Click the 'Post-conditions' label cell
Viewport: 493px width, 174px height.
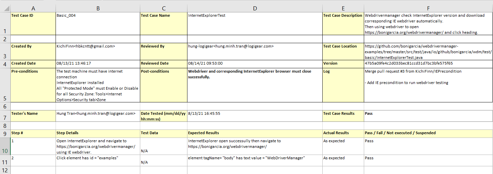pos(163,85)
